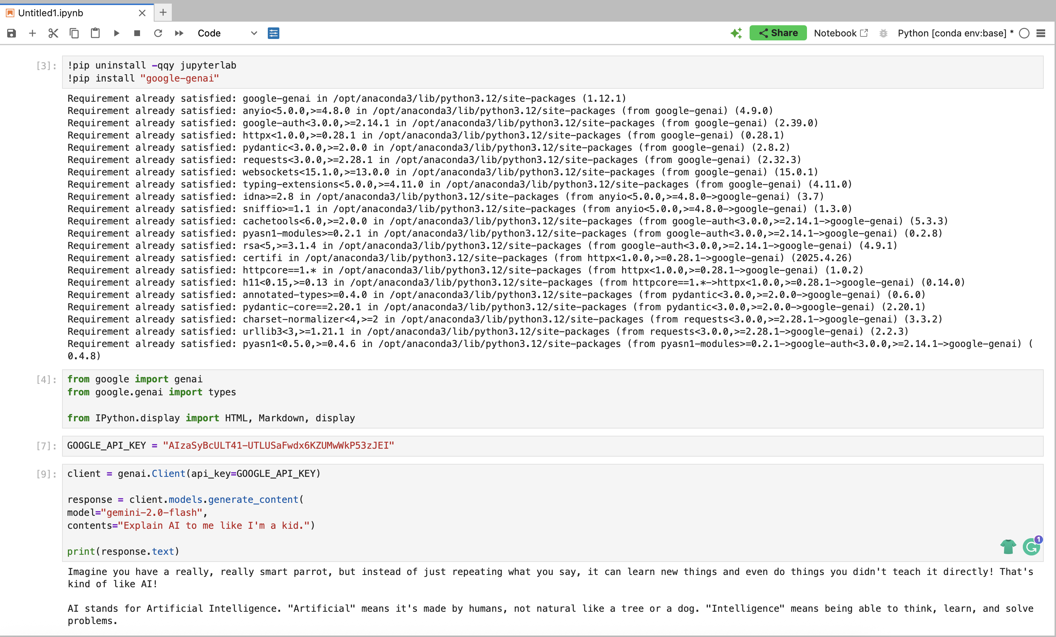Click the 'Imagine you have a really' output text
Viewport: 1056px width, 637px height.
point(550,578)
